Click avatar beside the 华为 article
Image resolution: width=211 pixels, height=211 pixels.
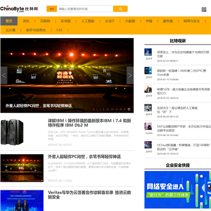(x=148, y=52)
